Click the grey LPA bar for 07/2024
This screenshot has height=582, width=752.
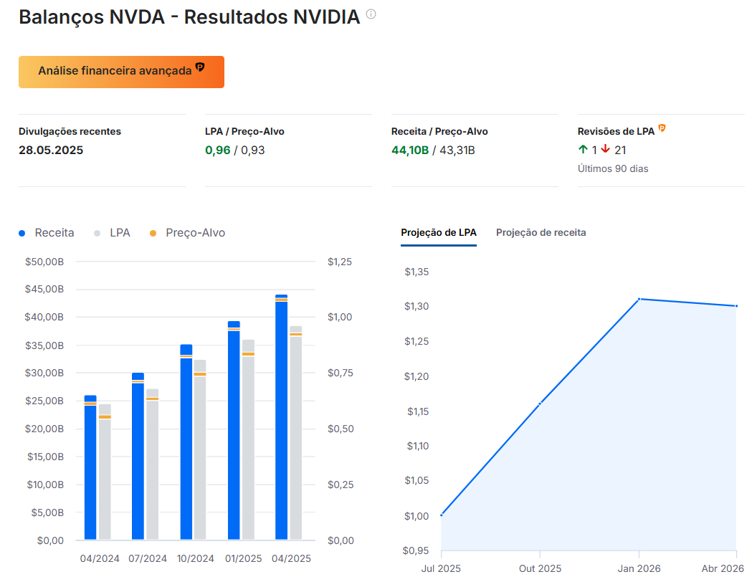153,464
